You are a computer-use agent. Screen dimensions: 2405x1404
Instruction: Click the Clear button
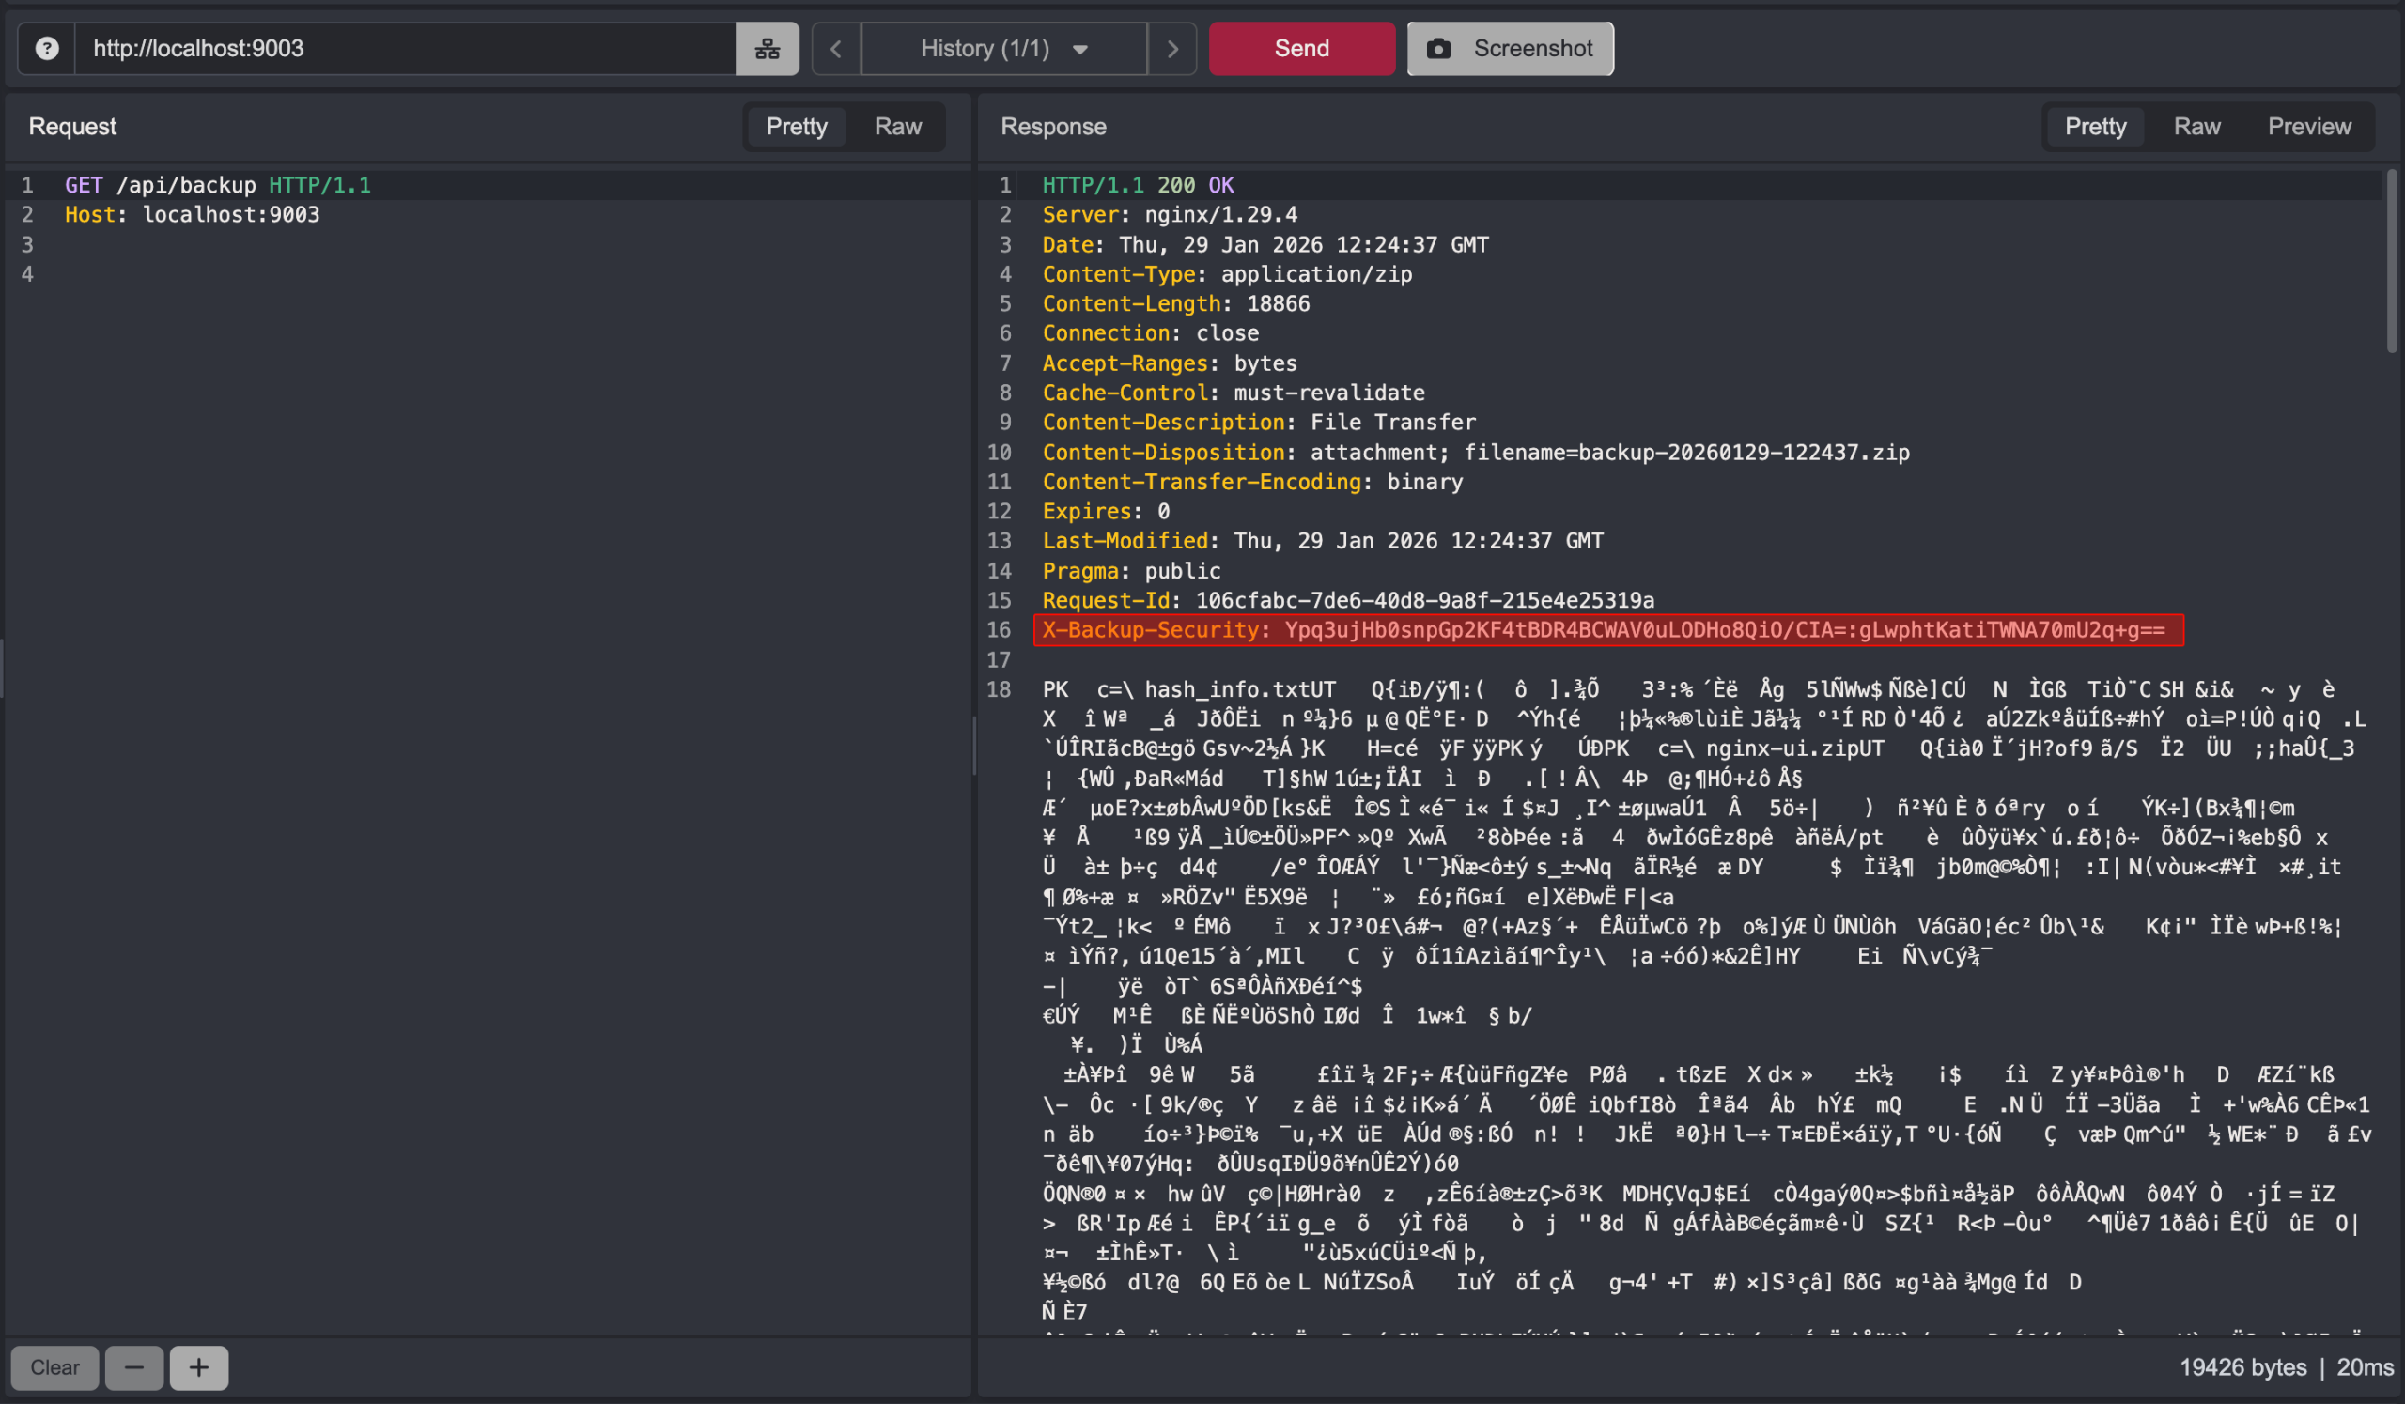click(54, 1366)
